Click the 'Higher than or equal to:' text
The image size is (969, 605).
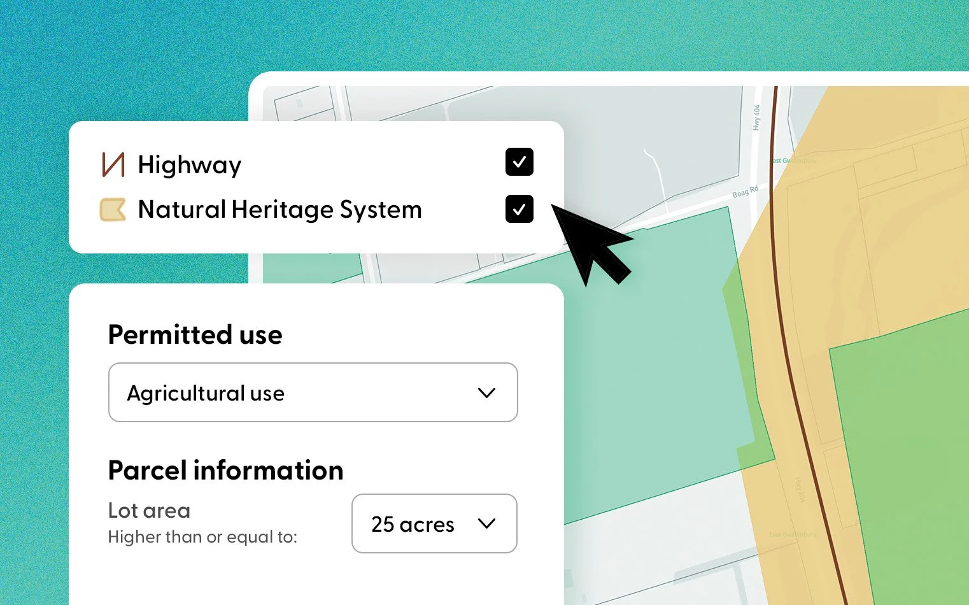(202, 537)
